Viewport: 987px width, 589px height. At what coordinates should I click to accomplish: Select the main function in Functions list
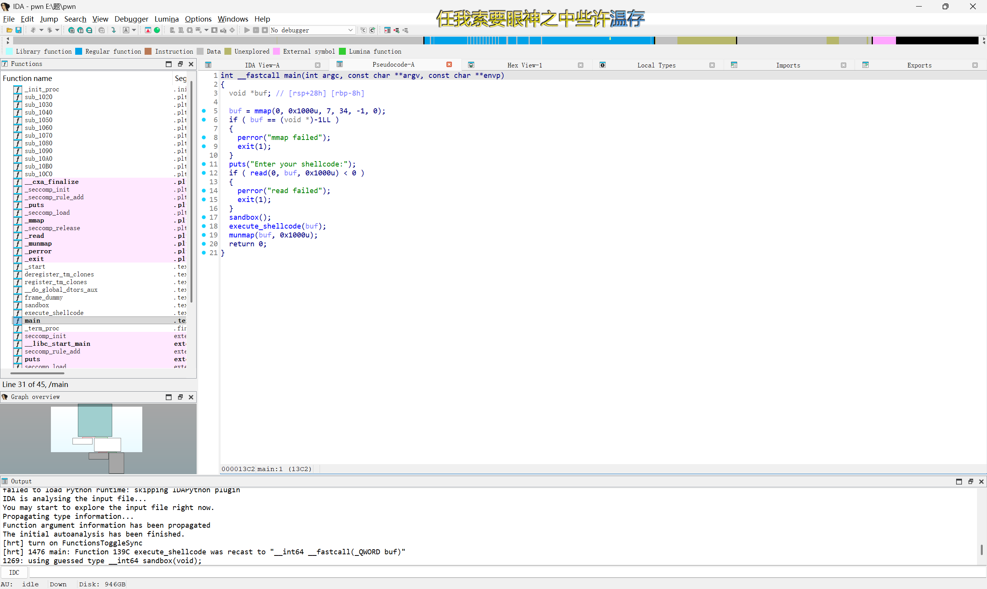tap(32, 320)
